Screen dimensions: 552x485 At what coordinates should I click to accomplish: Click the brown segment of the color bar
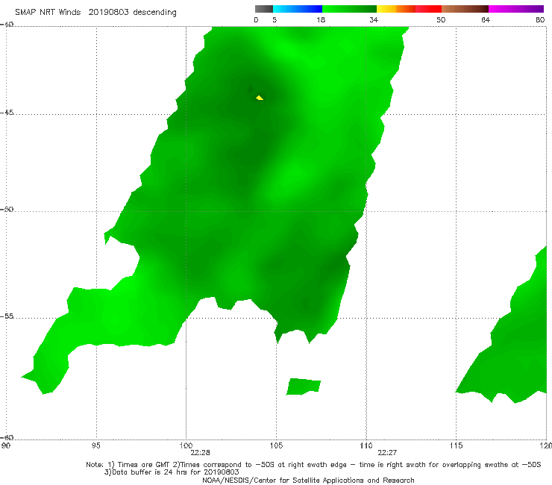click(465, 9)
